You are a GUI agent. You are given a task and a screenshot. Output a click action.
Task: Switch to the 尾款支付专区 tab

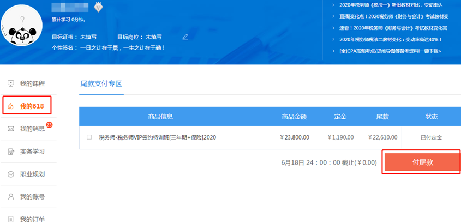[101, 83]
